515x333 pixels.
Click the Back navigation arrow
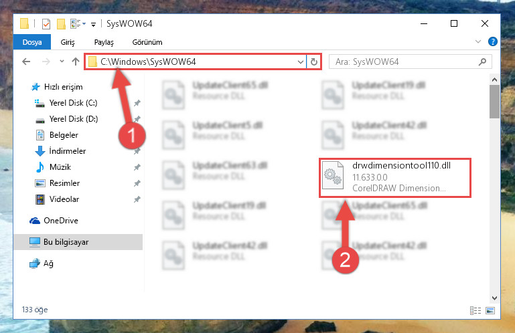coord(26,62)
